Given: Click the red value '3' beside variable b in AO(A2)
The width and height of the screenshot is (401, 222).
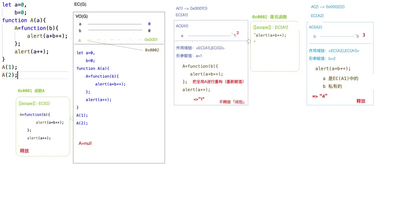Looking at the screenshot, I should click(x=364, y=35).
